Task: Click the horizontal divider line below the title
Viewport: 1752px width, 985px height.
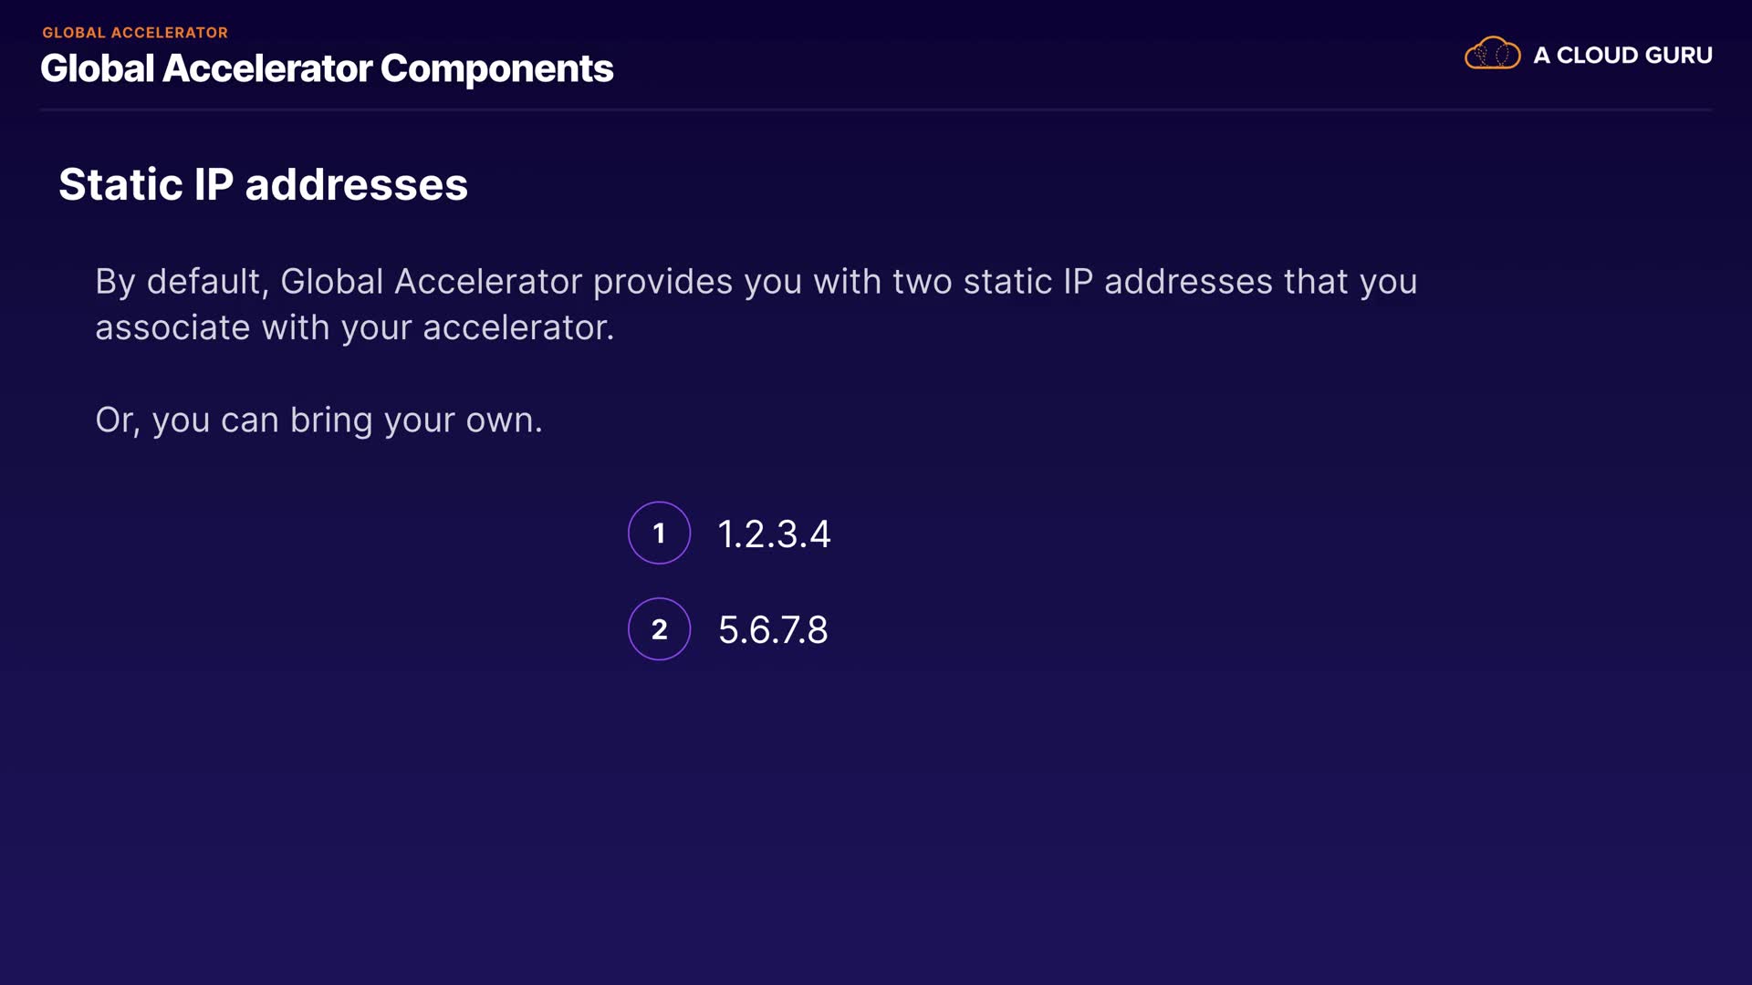Action: pyautogui.click(x=876, y=109)
